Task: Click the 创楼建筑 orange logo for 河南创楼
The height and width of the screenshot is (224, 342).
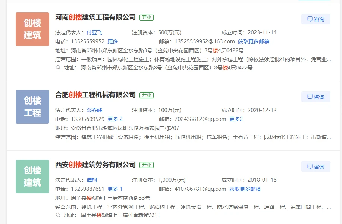Action: point(32,29)
